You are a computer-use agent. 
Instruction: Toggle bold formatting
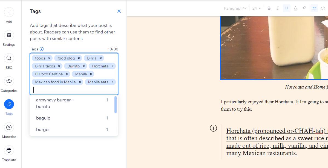click(269, 8)
